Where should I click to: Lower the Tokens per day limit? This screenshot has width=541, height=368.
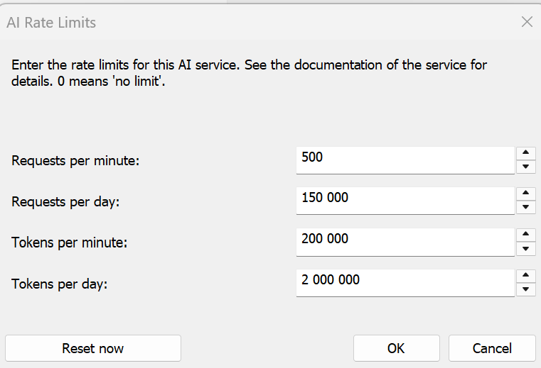pos(525,289)
